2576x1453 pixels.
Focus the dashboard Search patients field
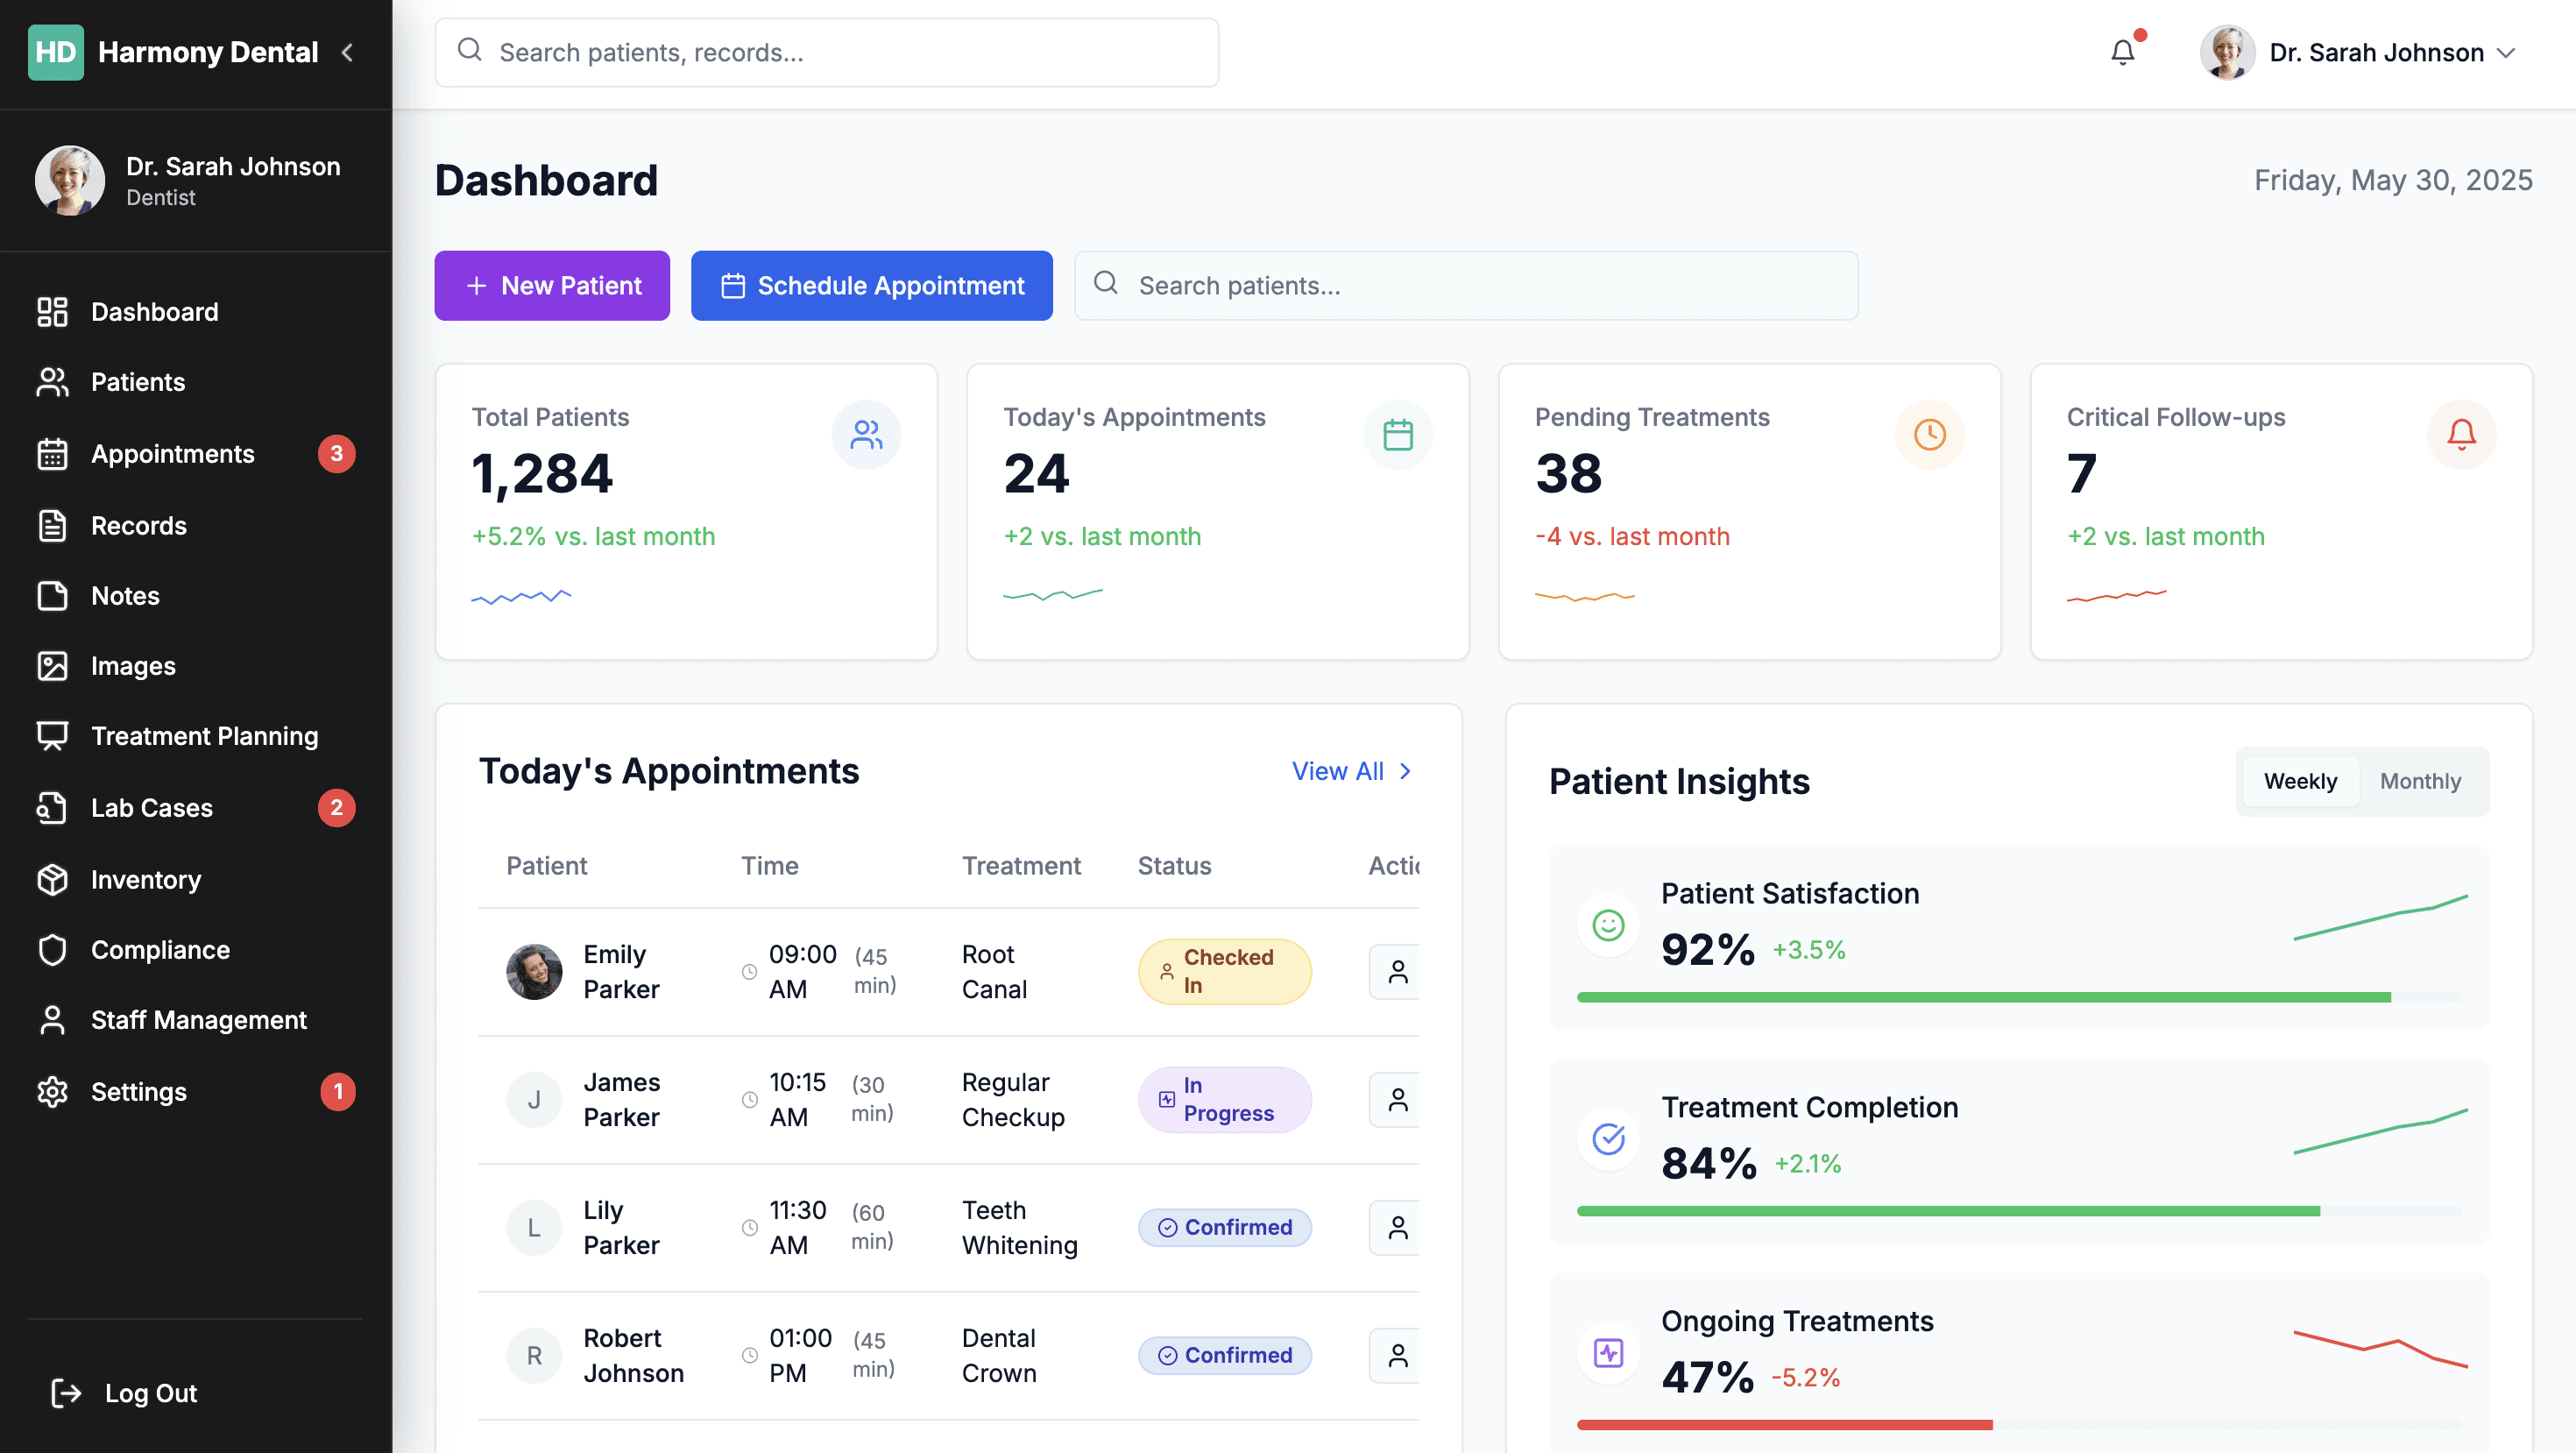point(1466,286)
